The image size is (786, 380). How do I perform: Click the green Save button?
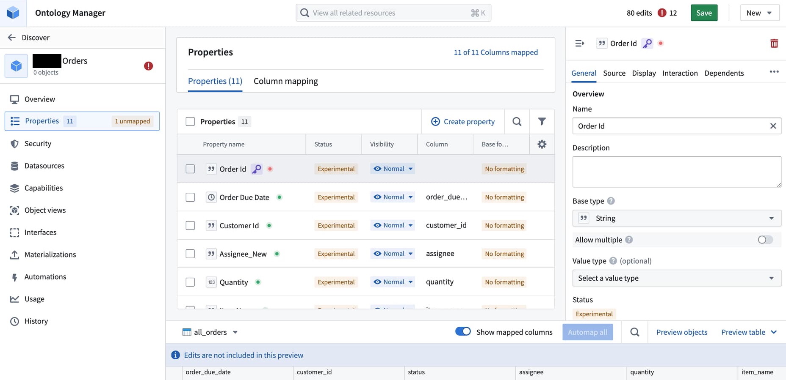(x=704, y=13)
